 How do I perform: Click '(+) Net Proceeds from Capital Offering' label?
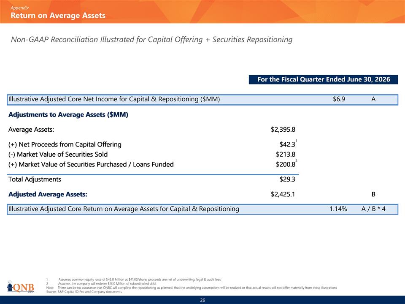pos(65,144)
